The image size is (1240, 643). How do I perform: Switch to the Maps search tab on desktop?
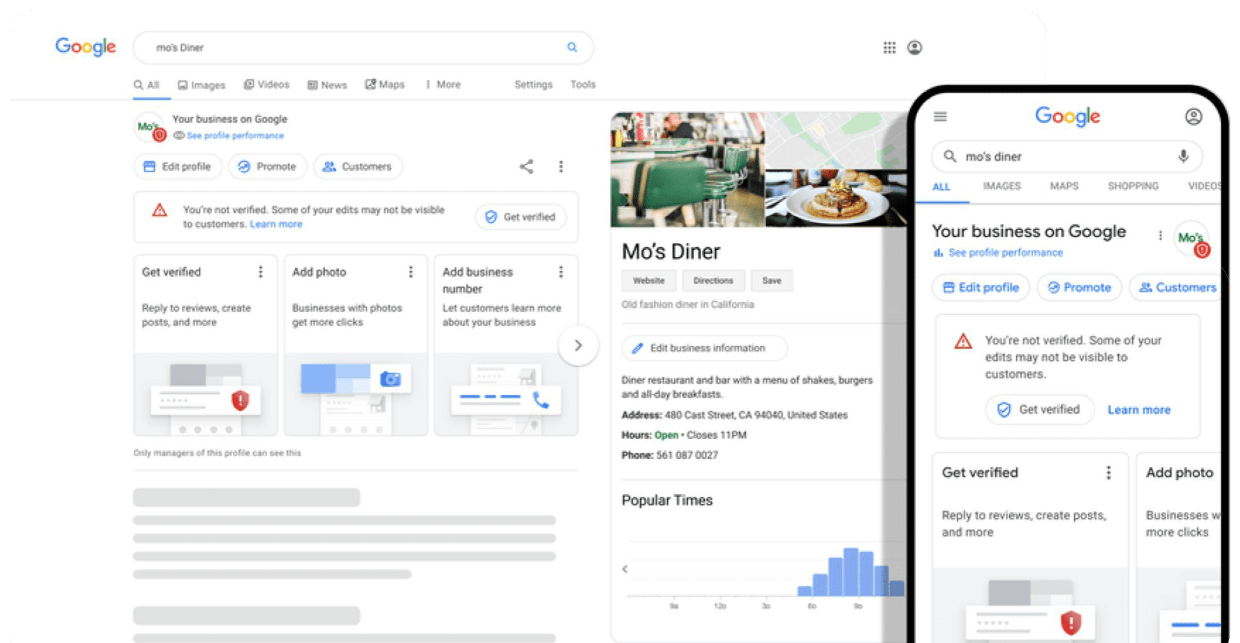pyautogui.click(x=385, y=85)
